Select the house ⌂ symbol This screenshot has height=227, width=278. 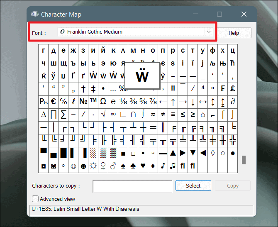tap(203, 115)
